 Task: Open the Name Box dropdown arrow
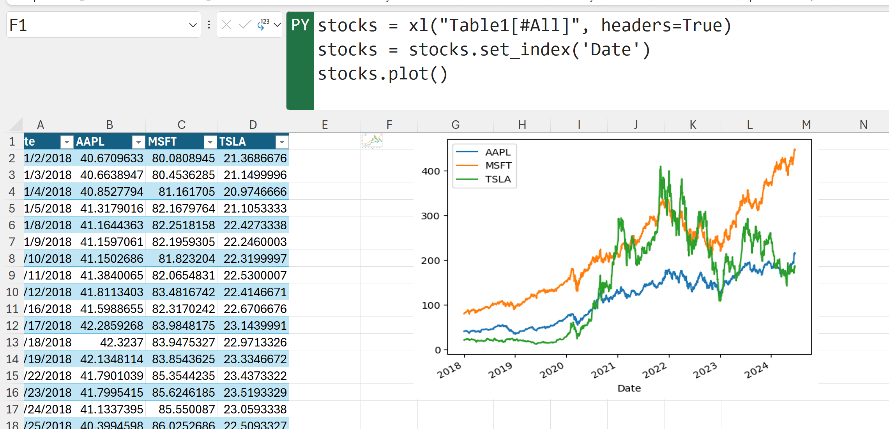coord(193,25)
